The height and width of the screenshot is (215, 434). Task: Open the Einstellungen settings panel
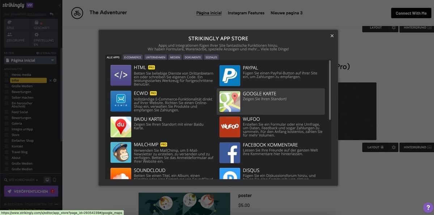(44, 39)
